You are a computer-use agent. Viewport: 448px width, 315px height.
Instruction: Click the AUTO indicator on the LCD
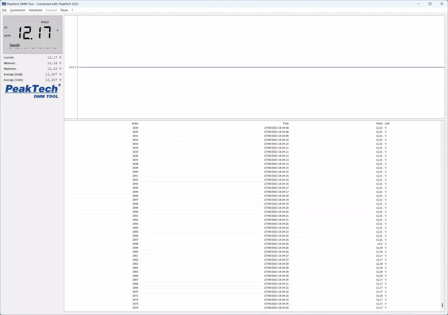click(x=7, y=36)
